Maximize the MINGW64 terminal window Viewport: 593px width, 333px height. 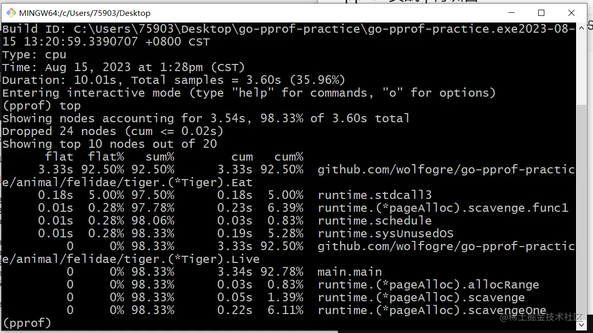coord(541,13)
